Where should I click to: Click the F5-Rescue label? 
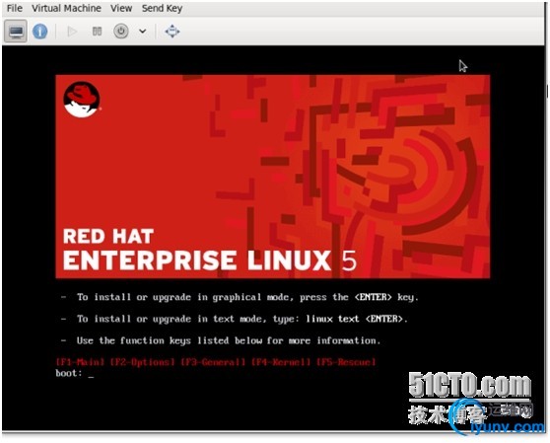346,362
